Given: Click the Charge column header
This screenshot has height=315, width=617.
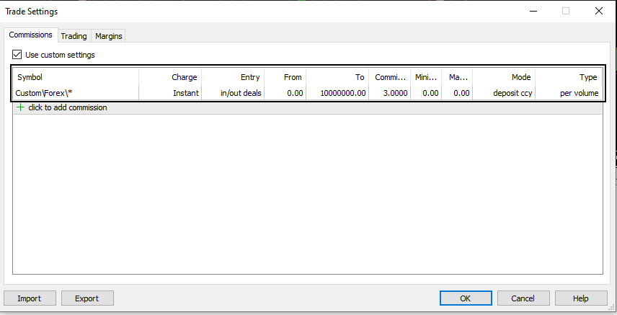Looking at the screenshot, I should [x=184, y=77].
